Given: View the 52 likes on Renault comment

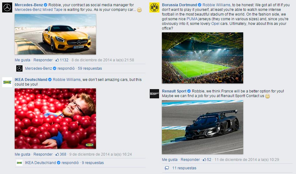Looking at the screenshot, I should coord(207,160).
